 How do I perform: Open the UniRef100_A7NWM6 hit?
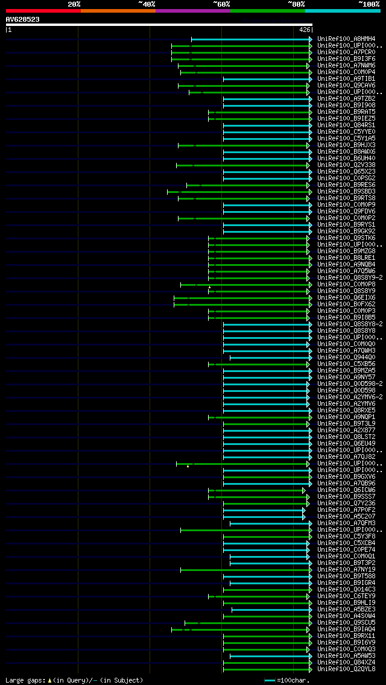[346, 66]
